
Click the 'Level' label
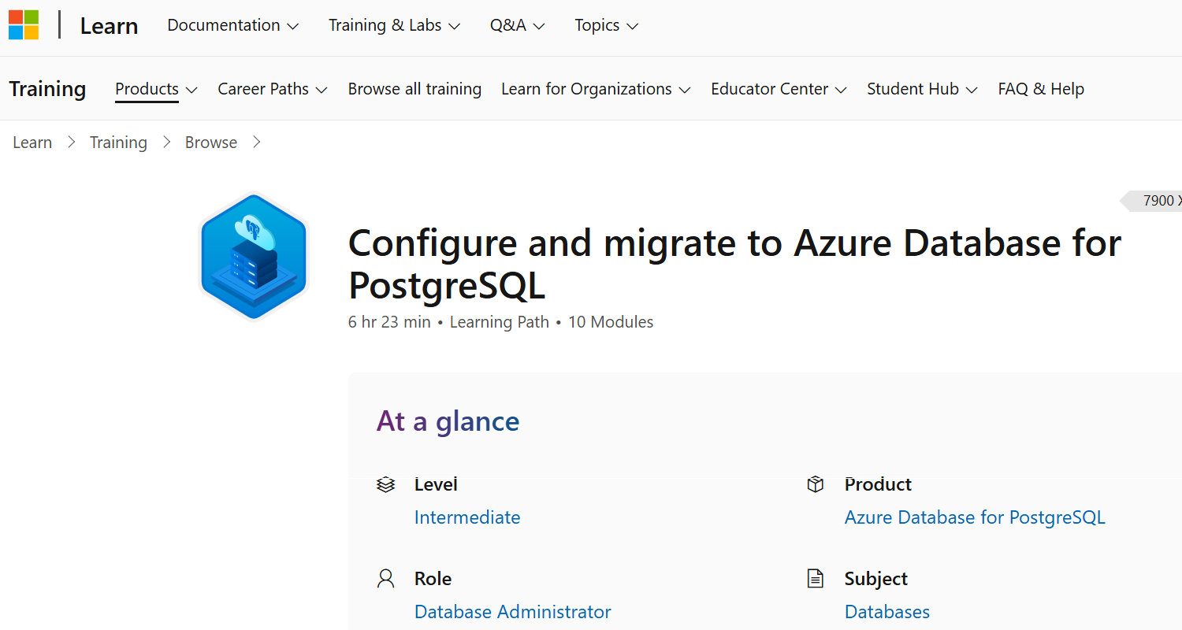coord(436,484)
